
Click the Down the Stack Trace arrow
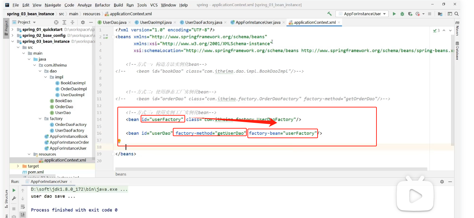[23, 199]
